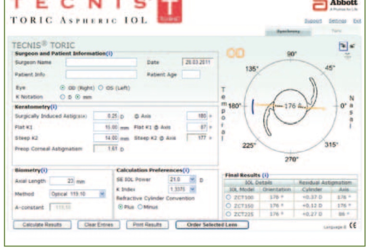Viewport: 369px width, 248px height.
Task: Click the Axial Length field
Action: pos(62,181)
